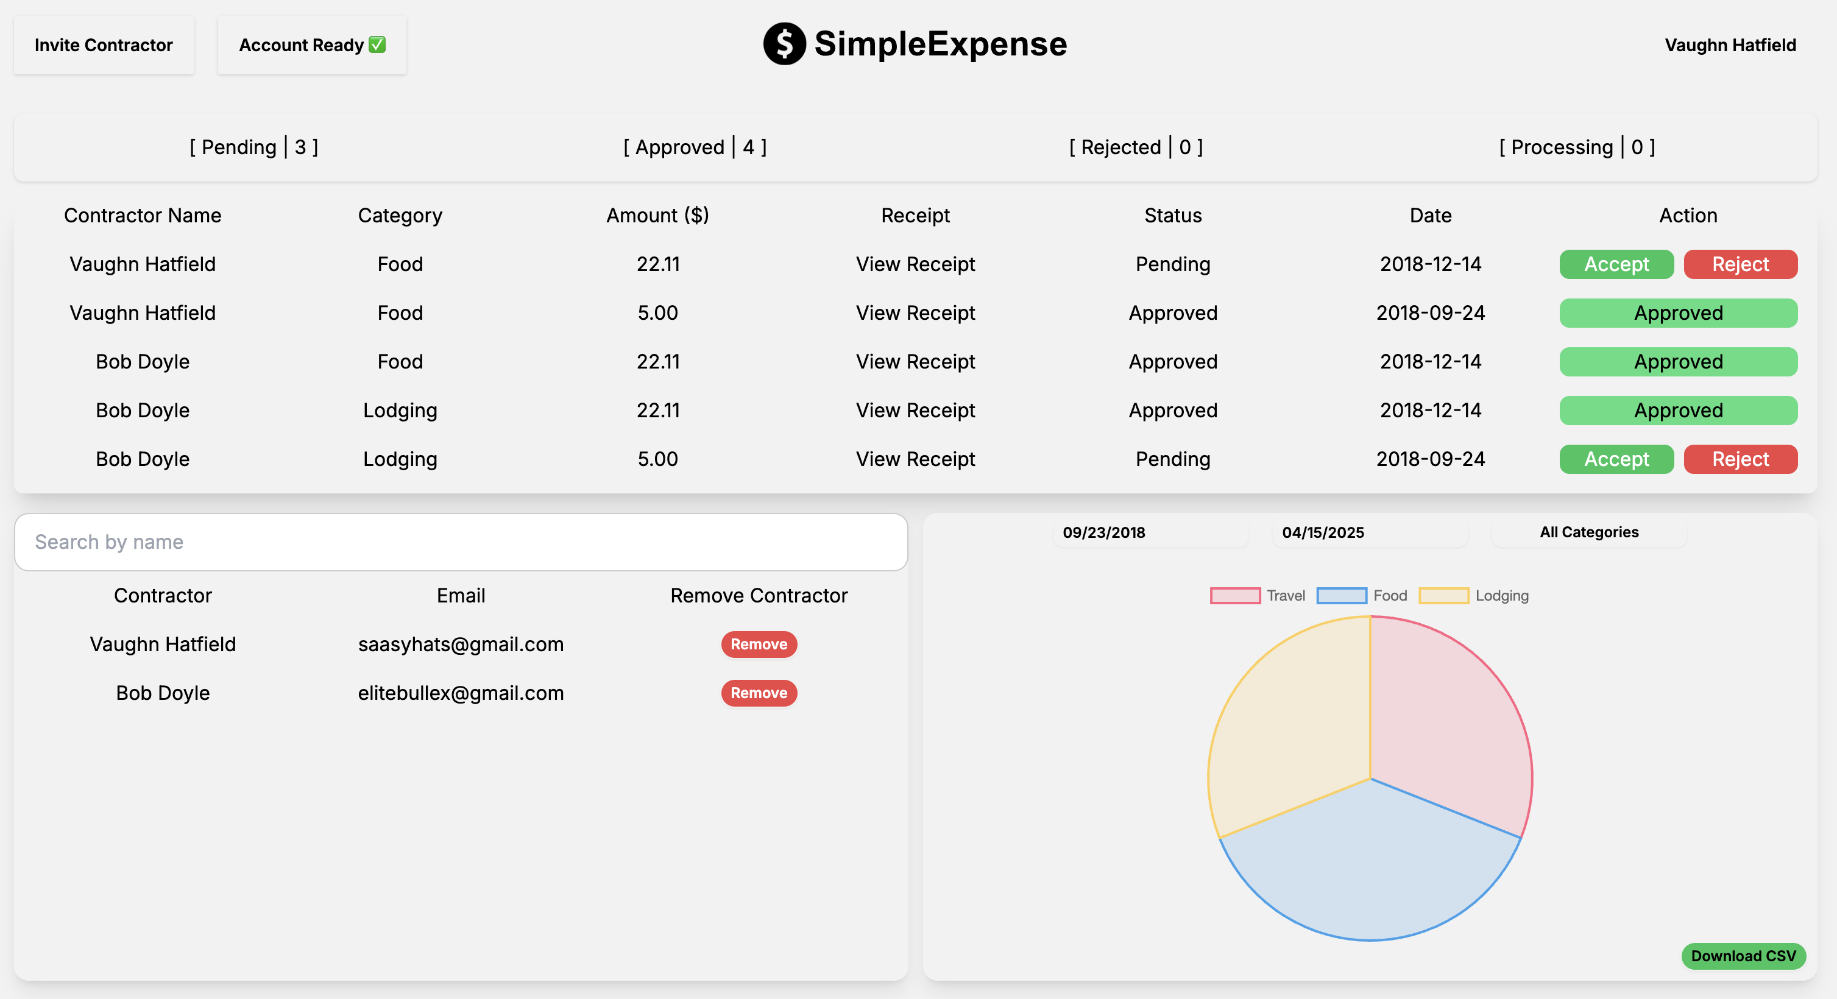Download the expenses CSV
The height and width of the screenshot is (999, 1837).
pyautogui.click(x=1743, y=956)
